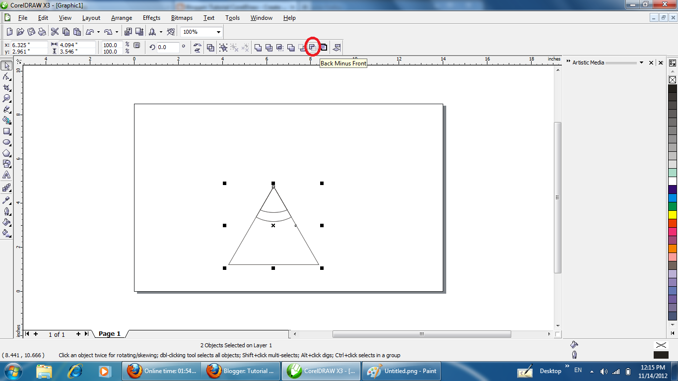678x381 pixels.
Task: Select the Text tool
Action: [7, 175]
